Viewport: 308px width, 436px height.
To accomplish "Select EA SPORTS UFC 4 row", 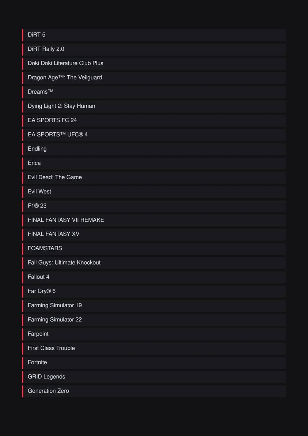I will point(154,135).
